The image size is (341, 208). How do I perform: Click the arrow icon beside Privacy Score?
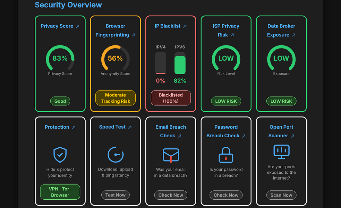78,26
